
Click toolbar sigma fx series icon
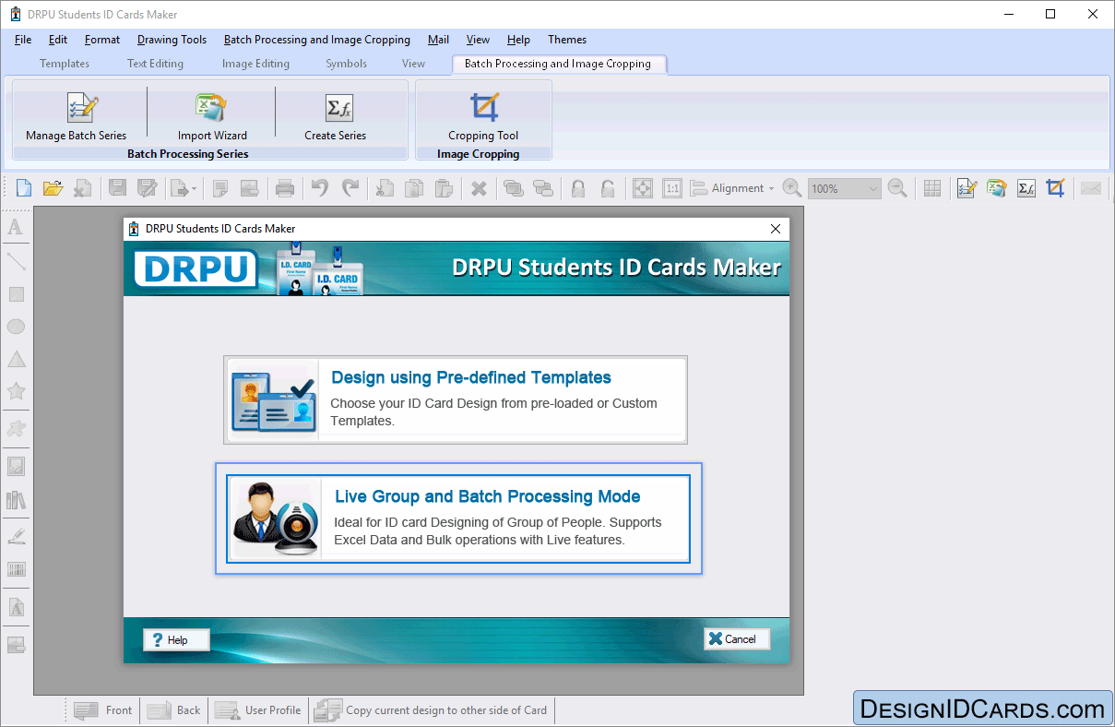pos(1026,188)
